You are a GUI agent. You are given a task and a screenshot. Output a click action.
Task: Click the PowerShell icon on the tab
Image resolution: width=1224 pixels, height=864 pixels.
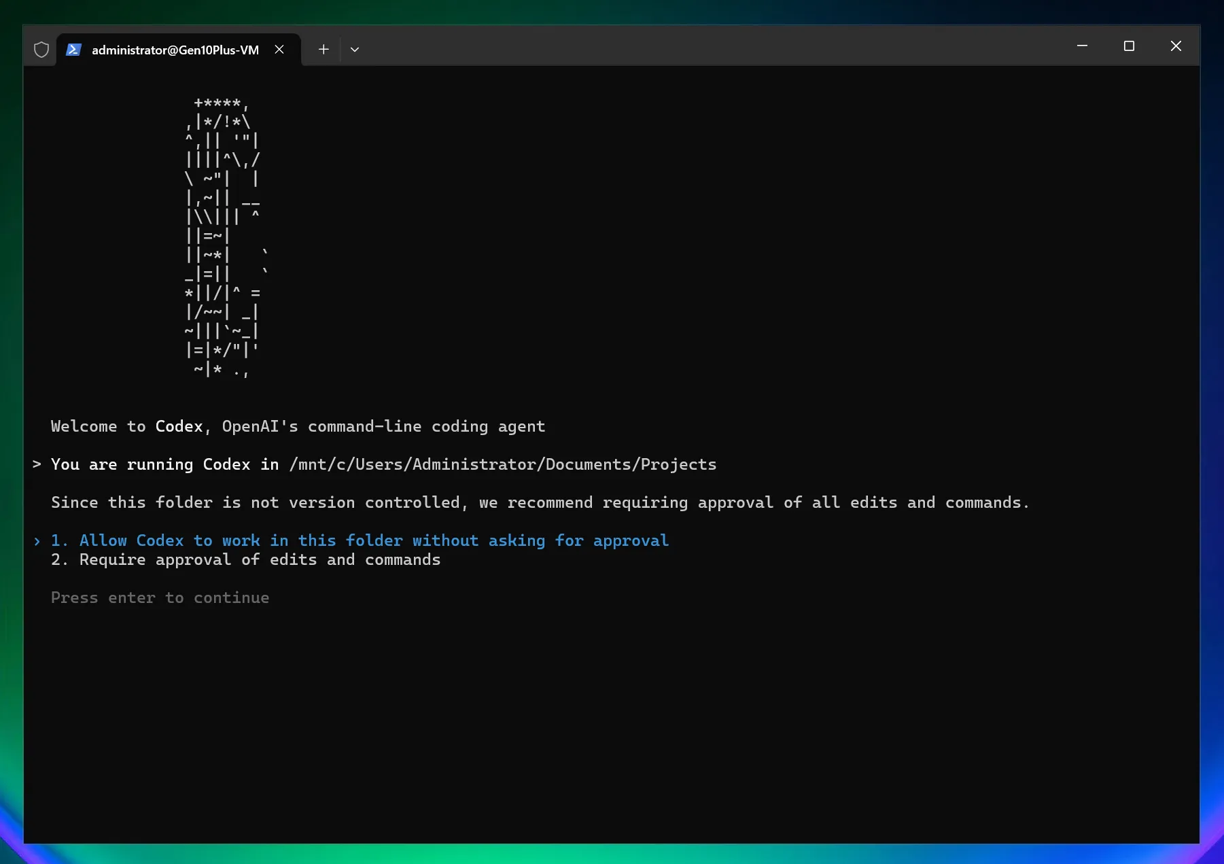(x=74, y=50)
